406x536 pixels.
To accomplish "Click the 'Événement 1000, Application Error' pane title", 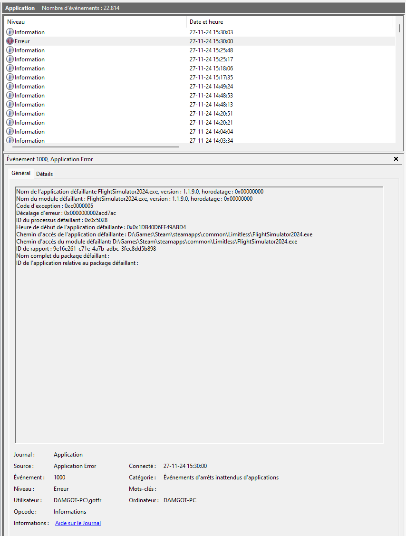I will 50,159.
